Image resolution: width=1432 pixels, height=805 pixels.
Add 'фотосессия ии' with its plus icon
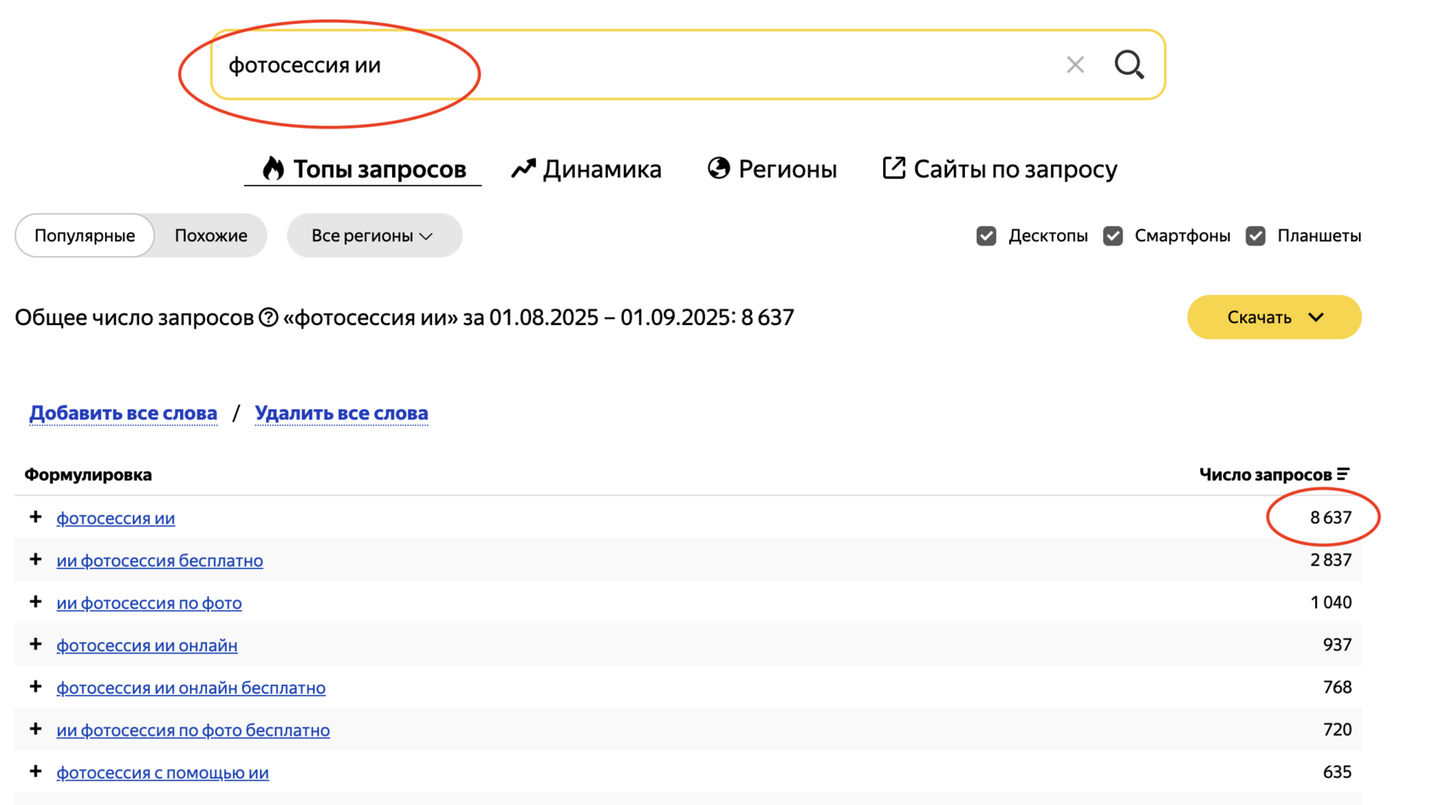pos(36,517)
